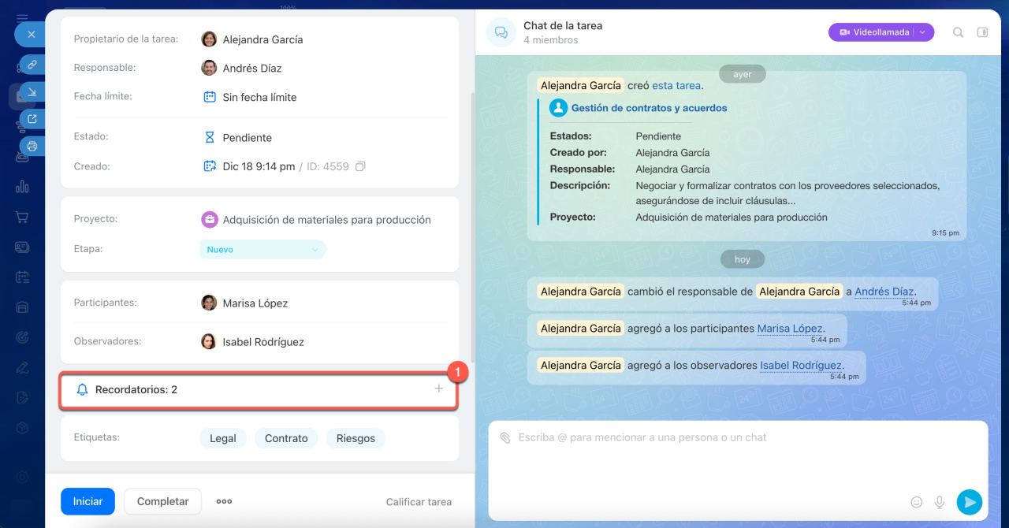Select the Contrato tag
This screenshot has width=1009, height=528.
point(286,438)
